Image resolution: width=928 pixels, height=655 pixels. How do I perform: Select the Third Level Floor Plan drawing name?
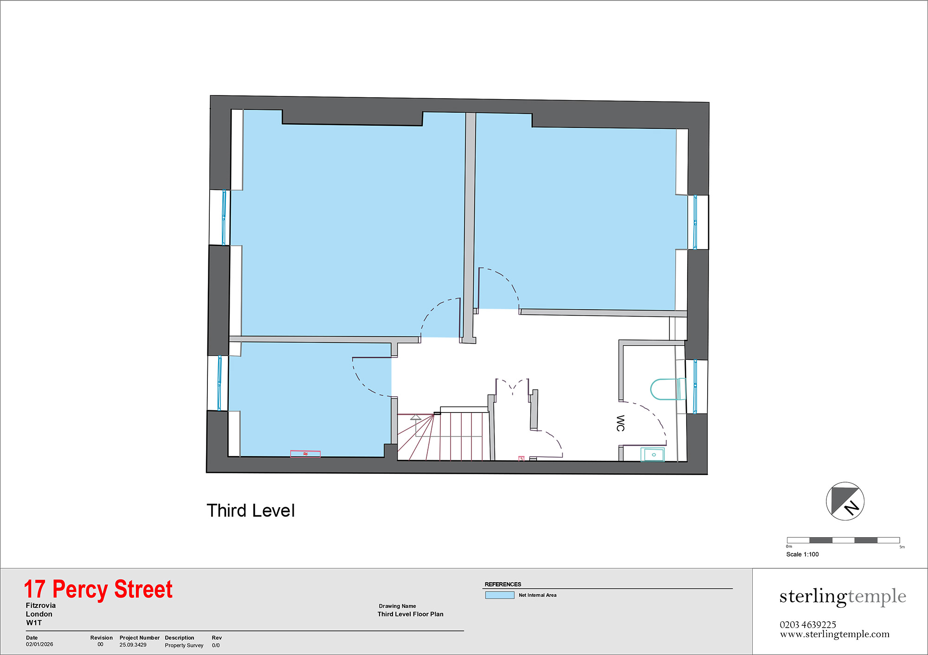(x=410, y=614)
